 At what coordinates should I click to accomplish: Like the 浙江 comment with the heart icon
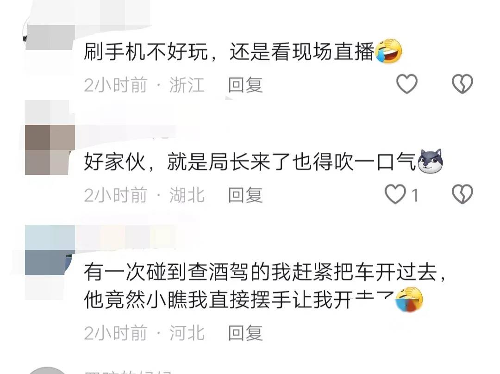tap(406, 84)
